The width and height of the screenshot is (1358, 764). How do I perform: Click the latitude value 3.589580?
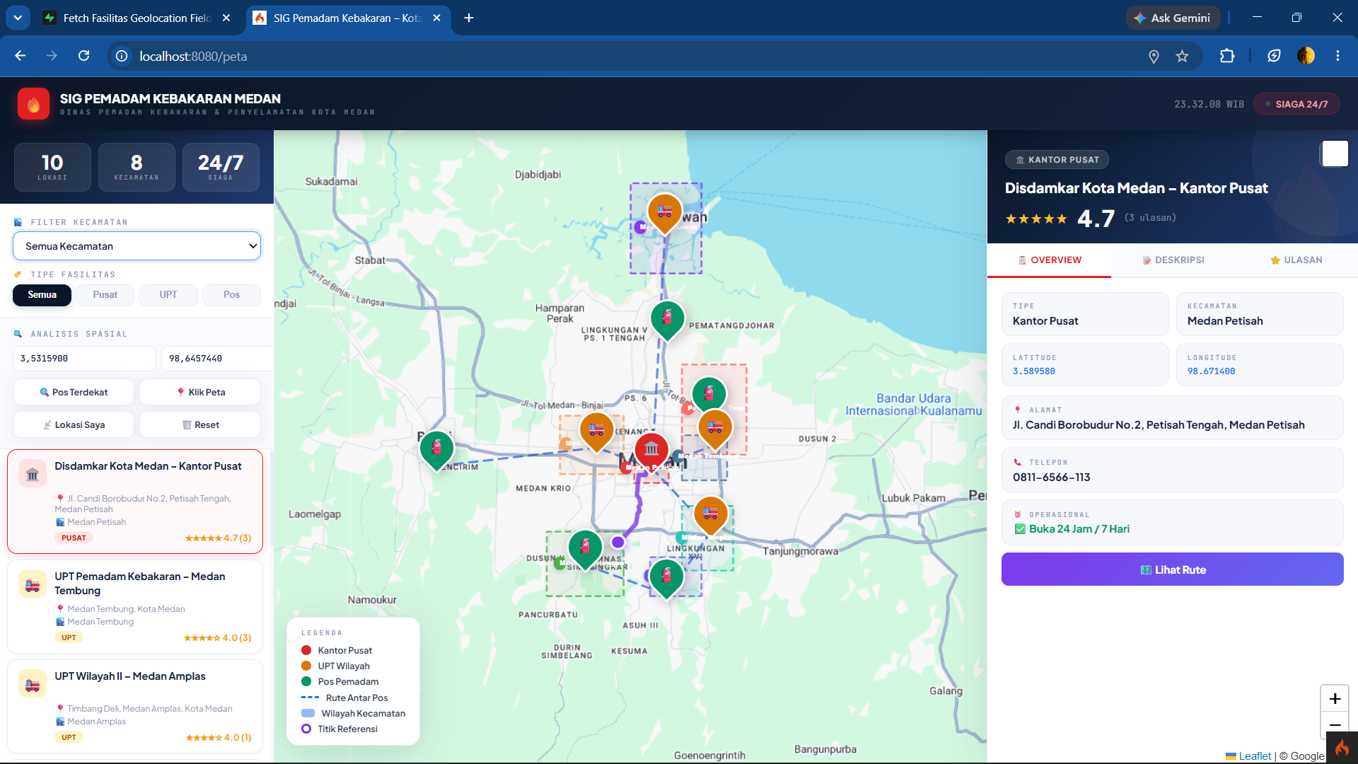coord(1033,371)
